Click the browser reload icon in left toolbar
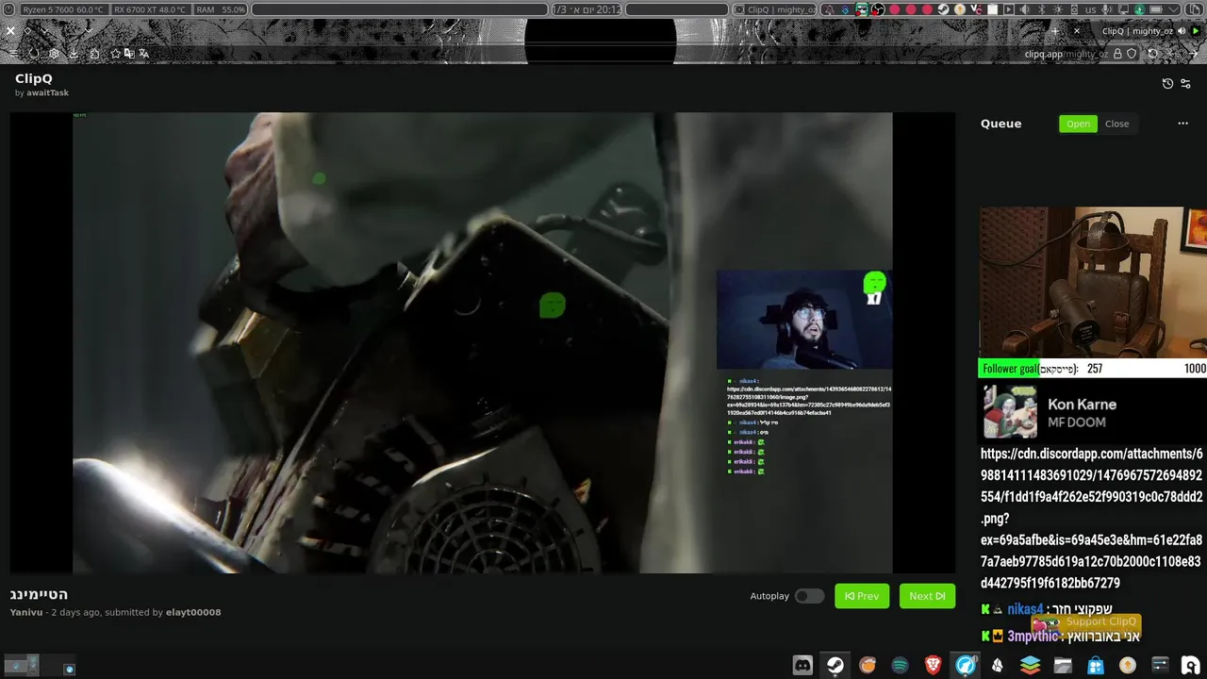1207x679 pixels. coord(34,54)
